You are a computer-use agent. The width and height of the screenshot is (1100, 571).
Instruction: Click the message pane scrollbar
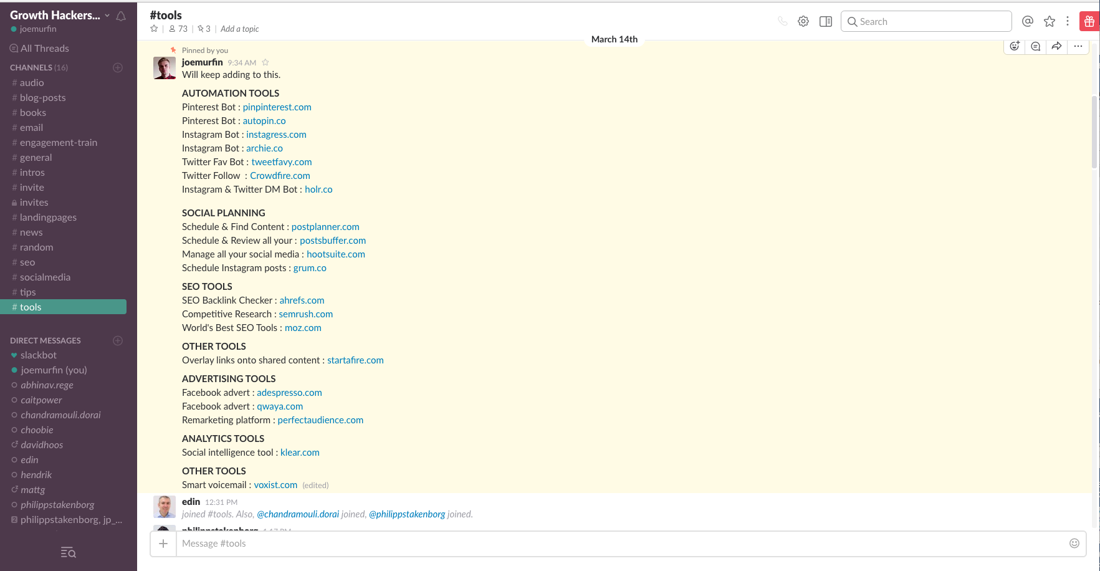[1094, 132]
